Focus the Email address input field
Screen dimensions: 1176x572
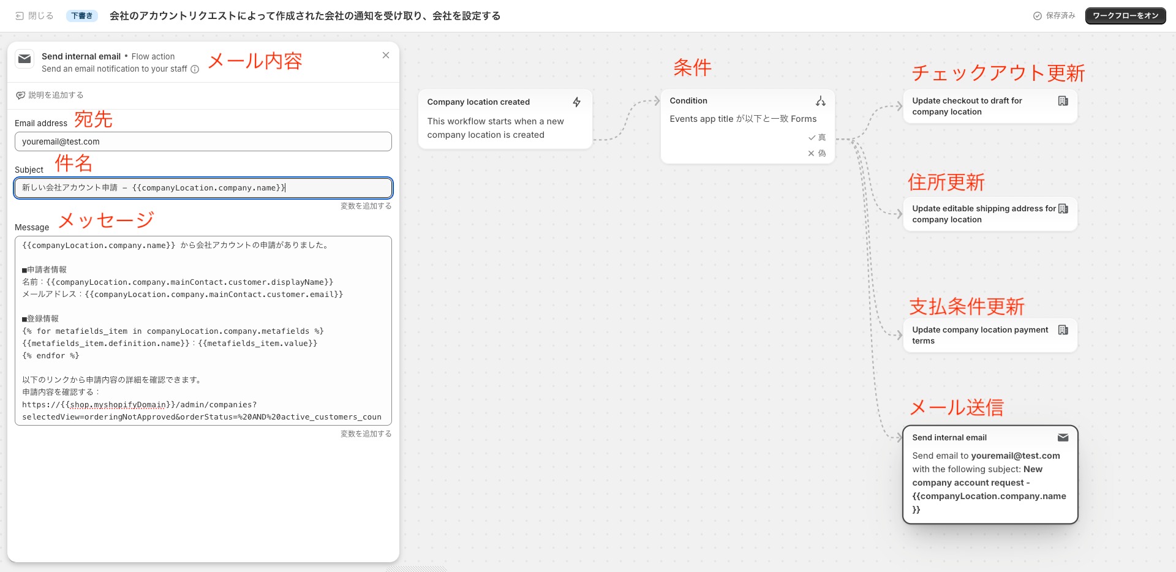[x=203, y=141]
